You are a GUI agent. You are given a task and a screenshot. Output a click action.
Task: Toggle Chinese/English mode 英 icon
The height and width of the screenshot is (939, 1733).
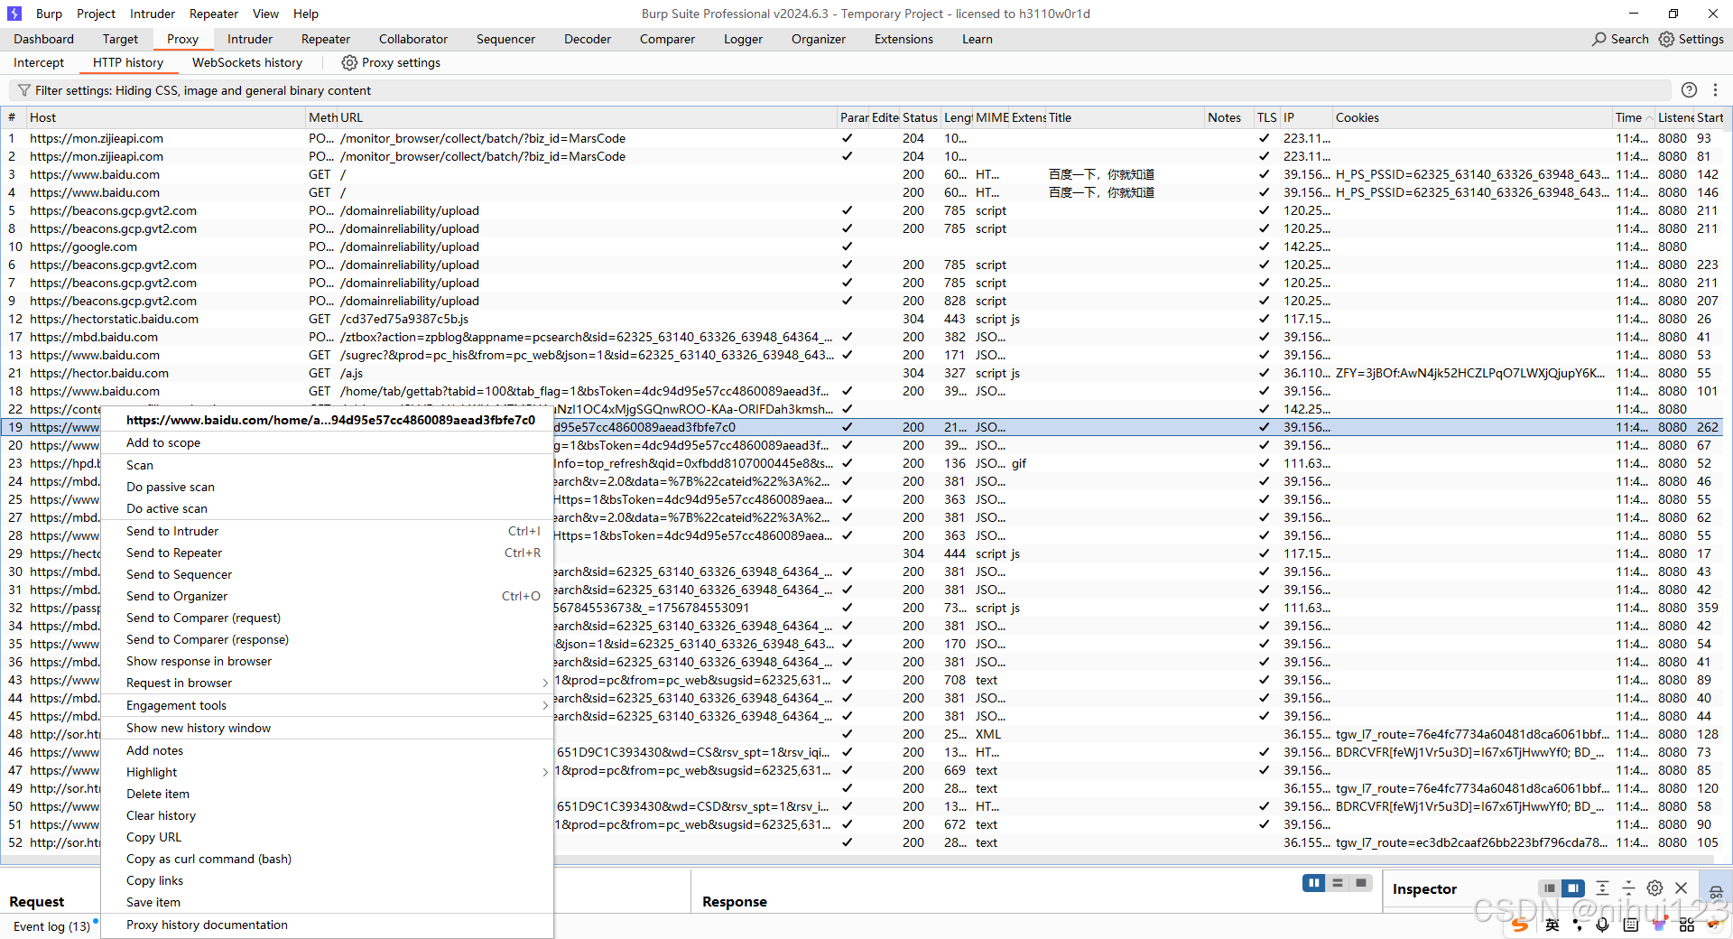(x=1552, y=925)
